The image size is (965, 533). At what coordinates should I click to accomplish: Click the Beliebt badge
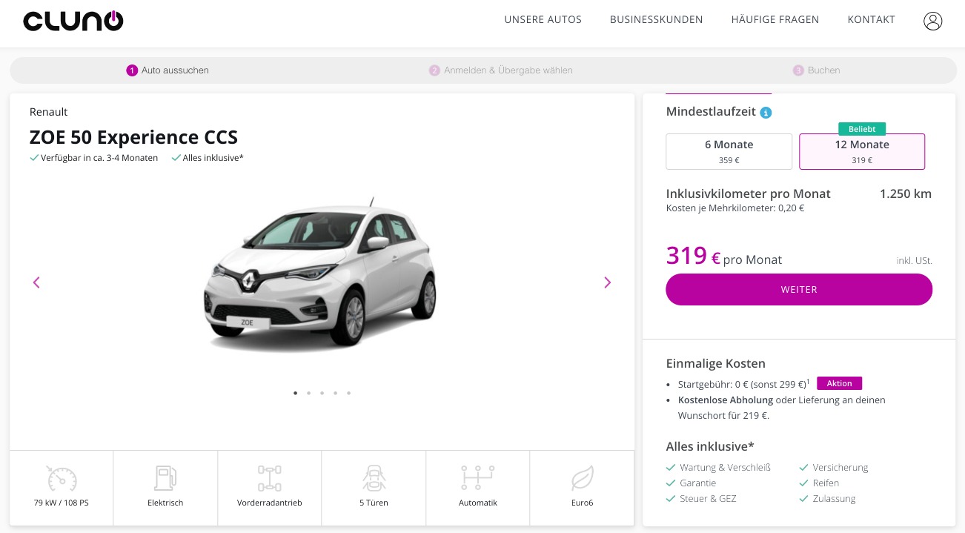pos(862,129)
